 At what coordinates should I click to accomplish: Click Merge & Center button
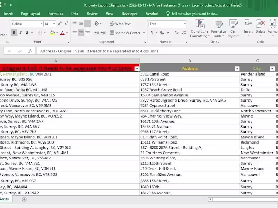point(125,33)
